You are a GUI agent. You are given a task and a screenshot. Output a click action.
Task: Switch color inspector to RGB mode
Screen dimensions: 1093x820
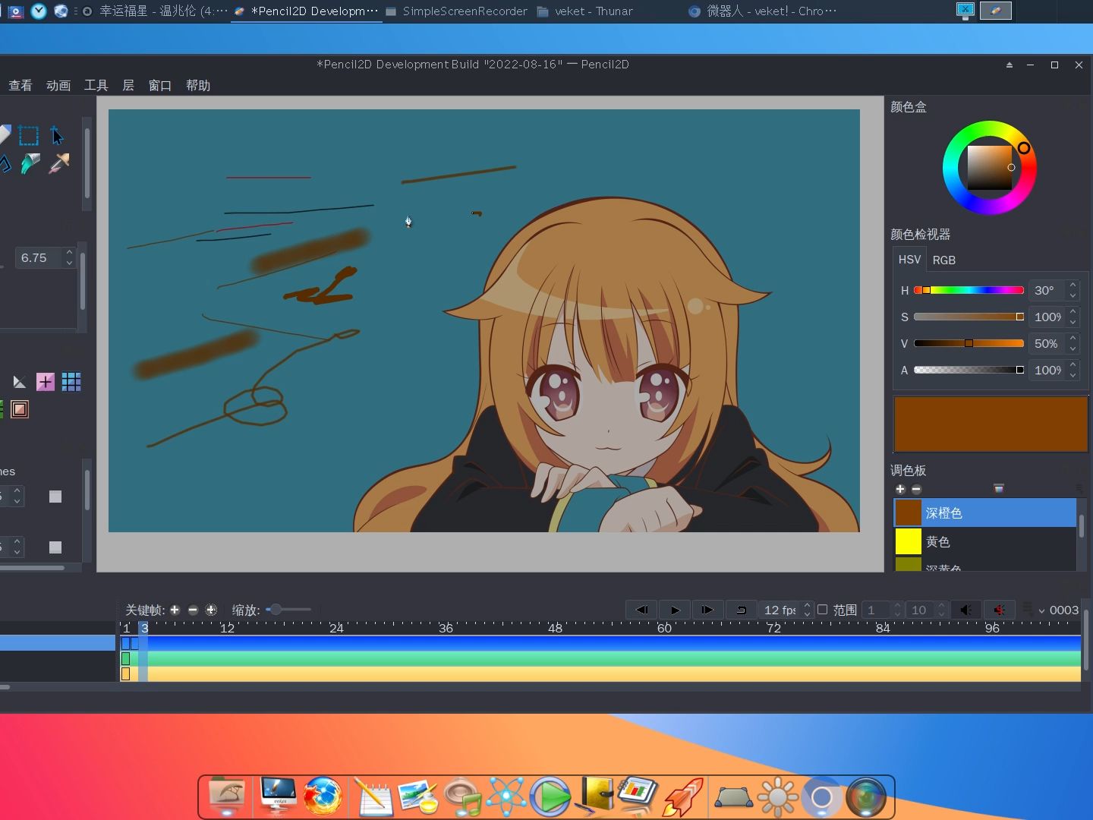(x=946, y=260)
